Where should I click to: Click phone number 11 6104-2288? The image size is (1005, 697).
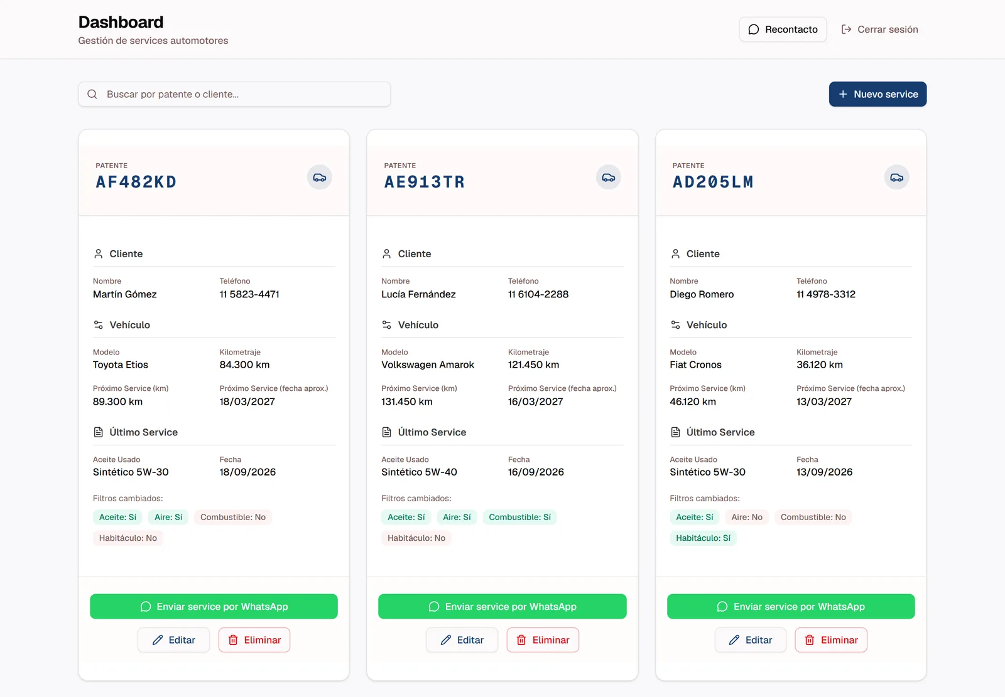click(x=538, y=294)
